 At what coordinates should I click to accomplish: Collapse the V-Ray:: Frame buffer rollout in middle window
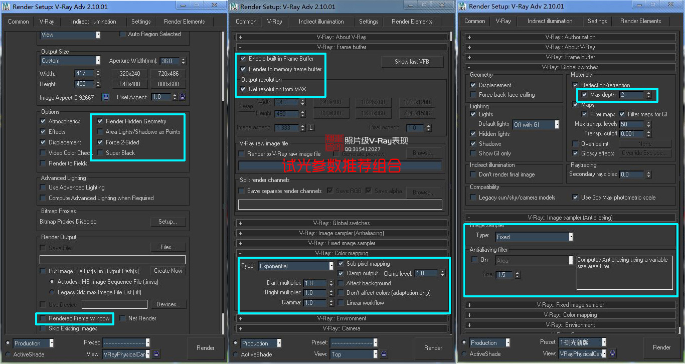pyautogui.click(x=341, y=47)
